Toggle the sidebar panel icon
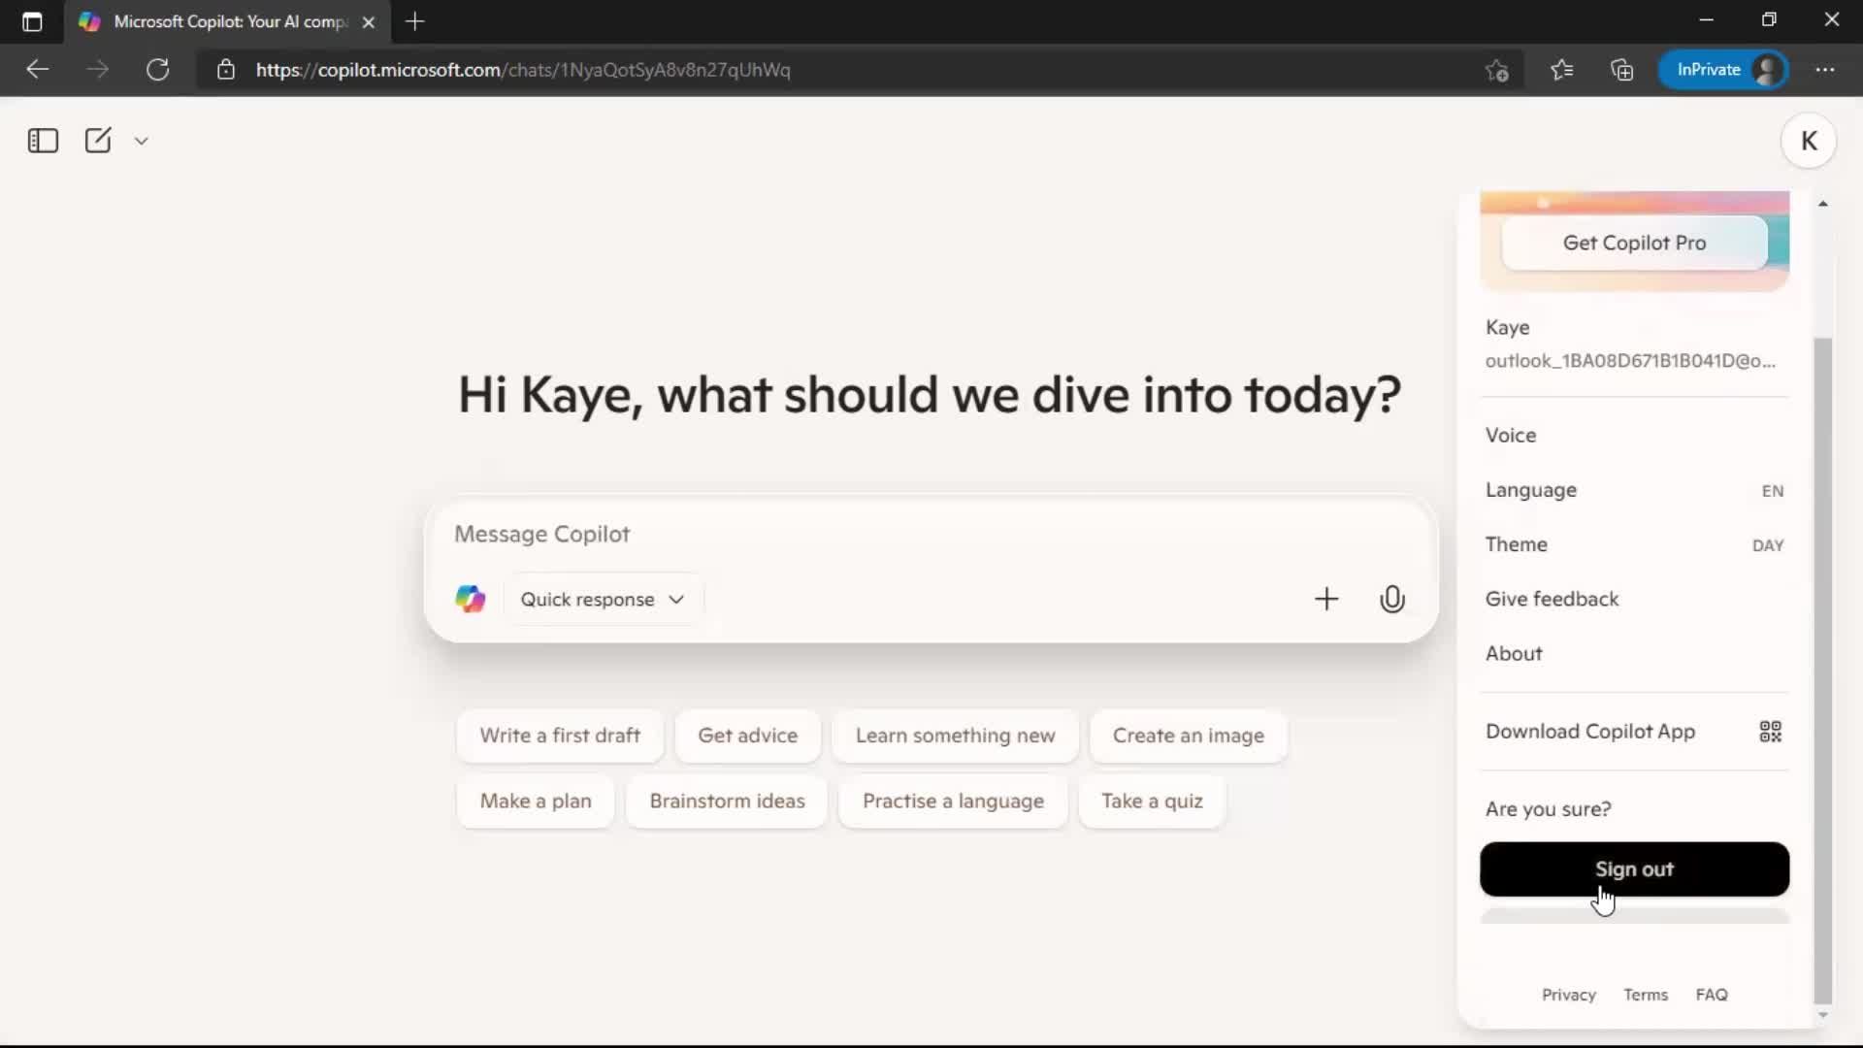Viewport: 1863px width, 1048px height. tap(42, 141)
